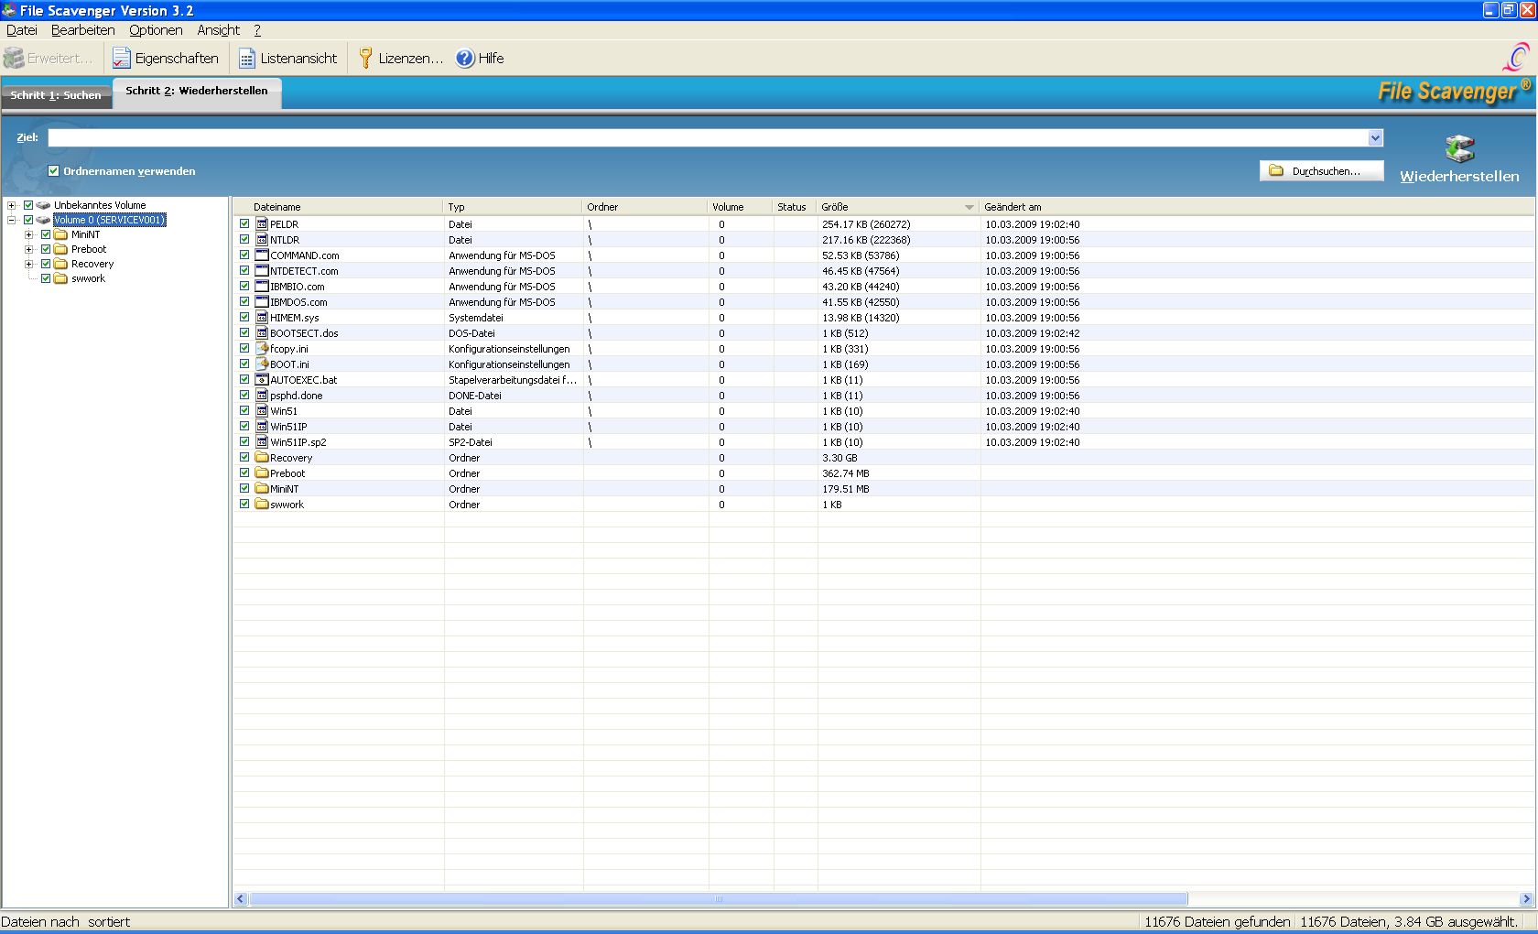
Task: Open the Datei menu
Action: (x=22, y=30)
